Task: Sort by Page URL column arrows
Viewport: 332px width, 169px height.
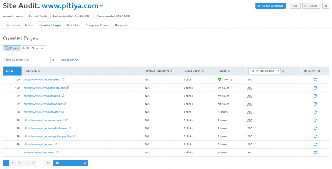Action: click(39, 71)
